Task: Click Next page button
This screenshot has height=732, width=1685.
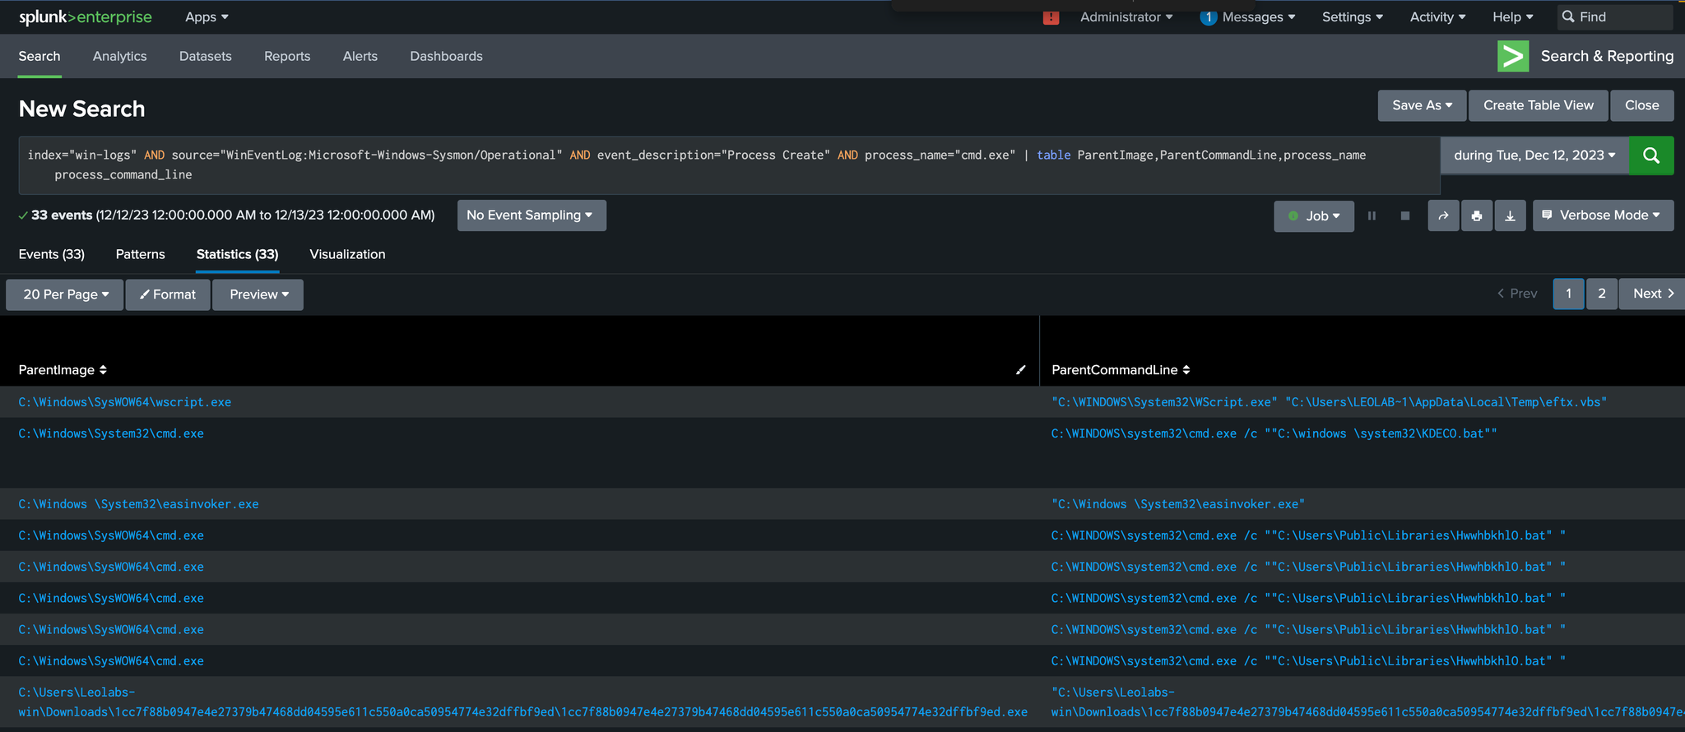Action: [1652, 294]
